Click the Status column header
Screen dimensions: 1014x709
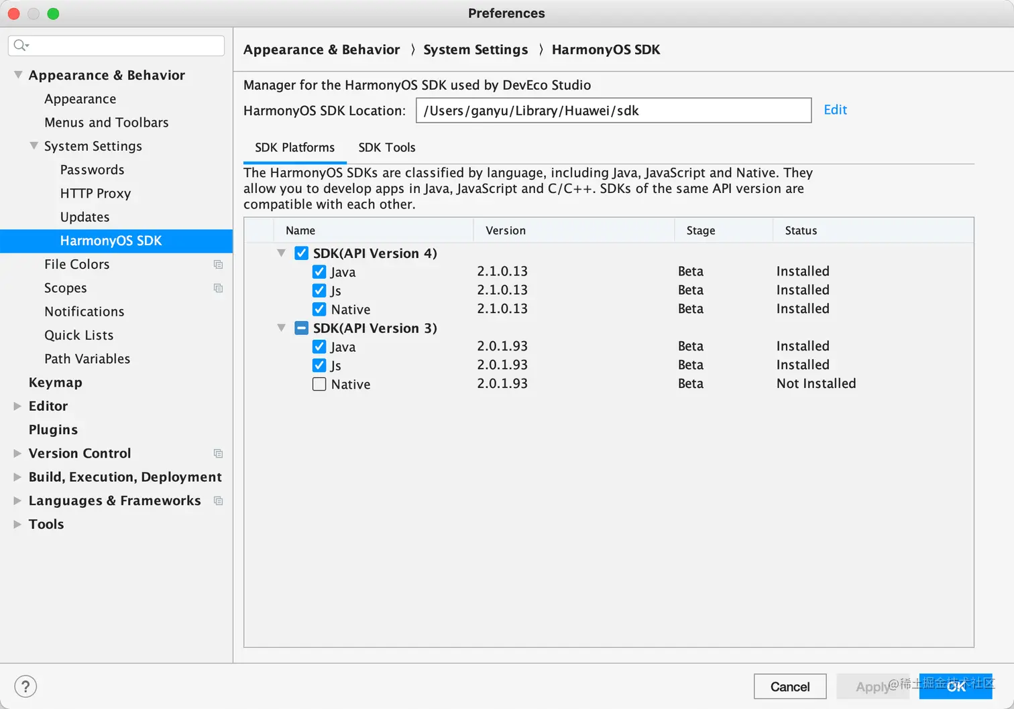coord(873,231)
